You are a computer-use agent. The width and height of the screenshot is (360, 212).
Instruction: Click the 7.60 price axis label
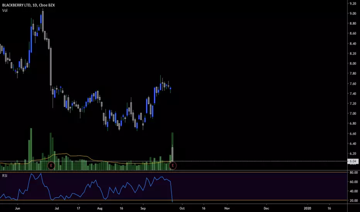353,84
